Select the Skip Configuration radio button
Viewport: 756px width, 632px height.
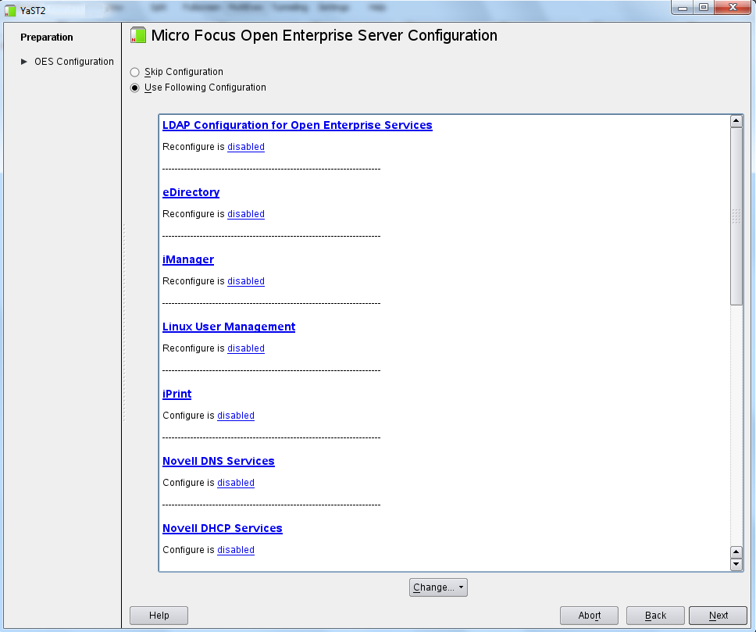click(135, 73)
